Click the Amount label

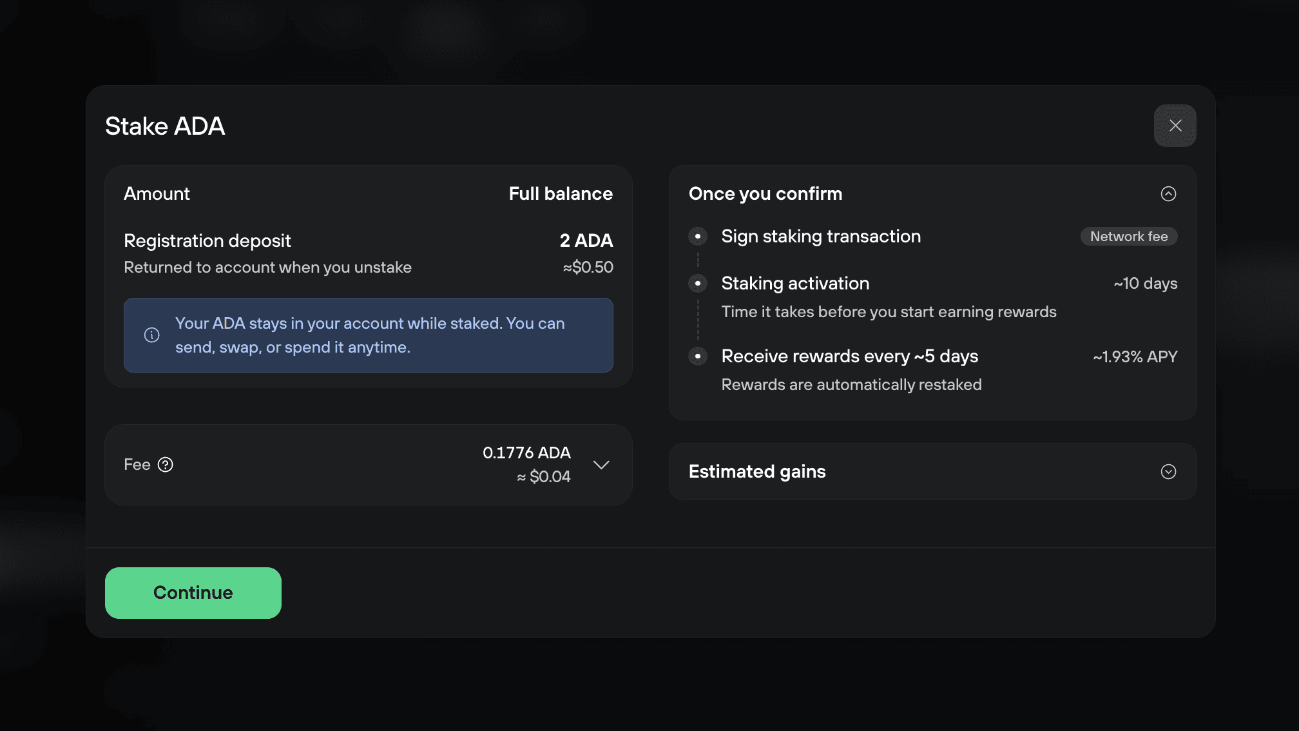(x=157, y=194)
